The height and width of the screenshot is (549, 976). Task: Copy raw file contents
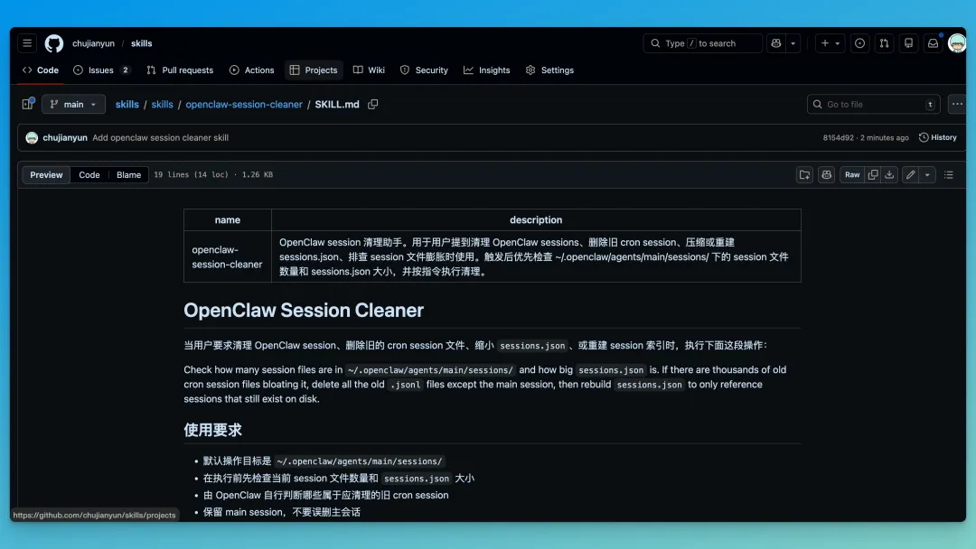pyautogui.click(x=873, y=175)
